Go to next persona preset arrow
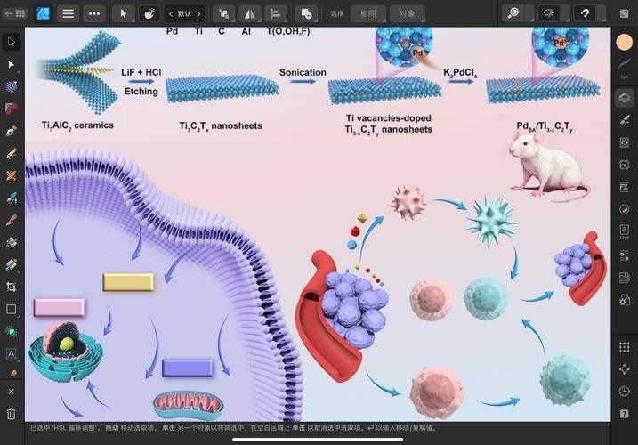 pyautogui.click(x=198, y=13)
